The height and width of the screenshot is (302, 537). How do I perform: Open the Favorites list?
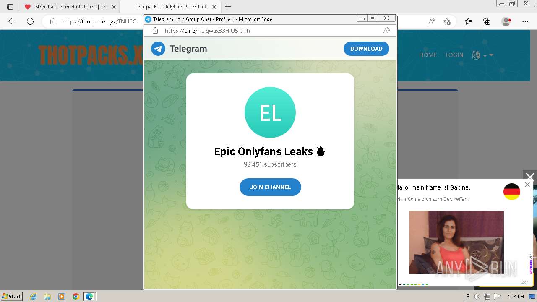tap(468, 21)
